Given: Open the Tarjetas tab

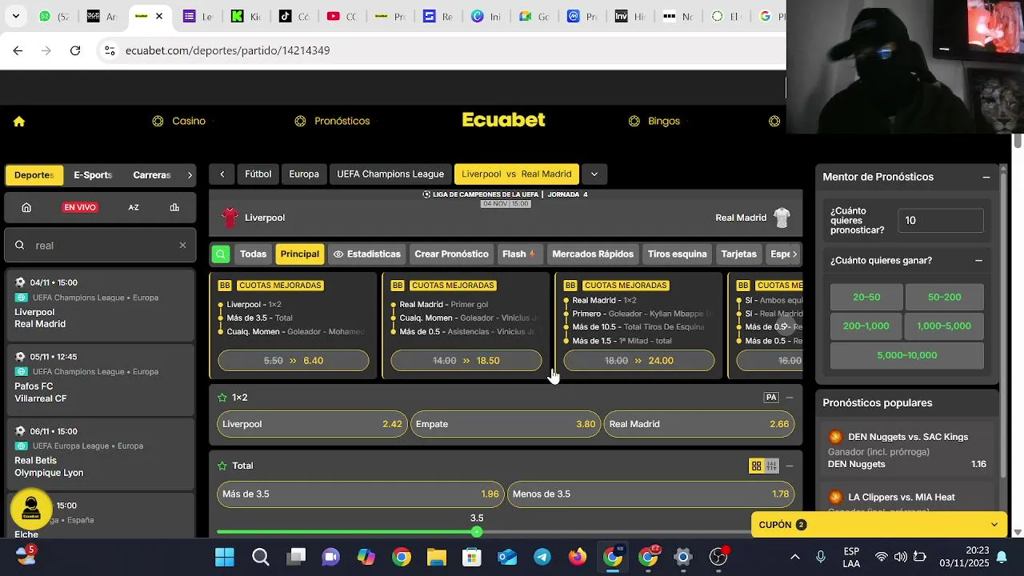Looking at the screenshot, I should [738, 254].
